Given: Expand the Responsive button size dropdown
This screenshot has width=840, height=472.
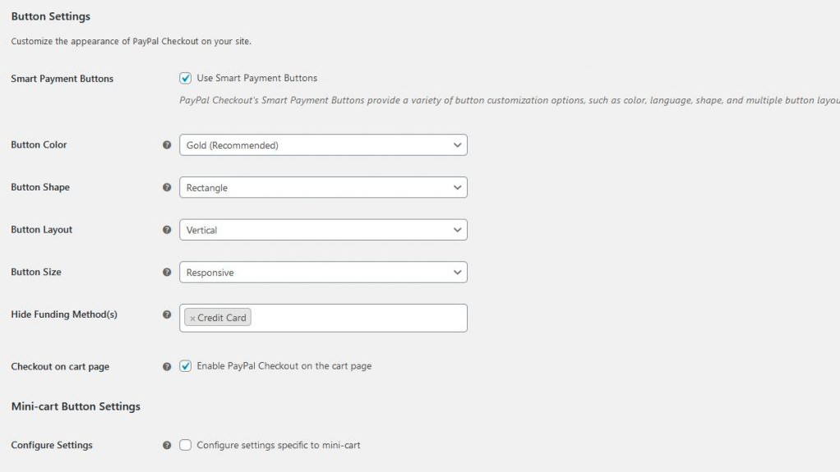Looking at the screenshot, I should tap(323, 273).
